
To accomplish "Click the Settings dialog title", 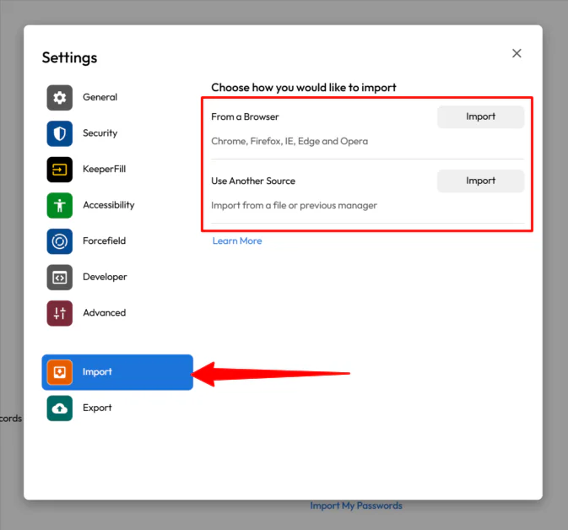I will 69,58.
